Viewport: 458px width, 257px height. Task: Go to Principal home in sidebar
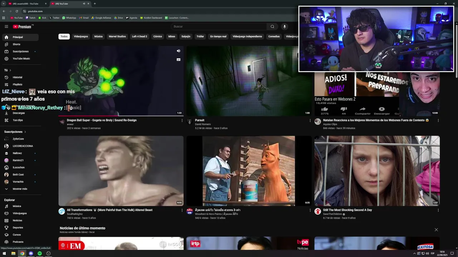pyautogui.click(x=20, y=37)
